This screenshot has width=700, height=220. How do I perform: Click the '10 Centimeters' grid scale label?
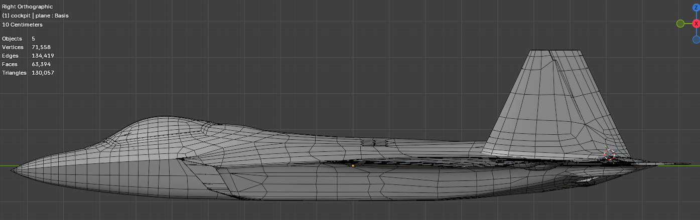(22, 25)
